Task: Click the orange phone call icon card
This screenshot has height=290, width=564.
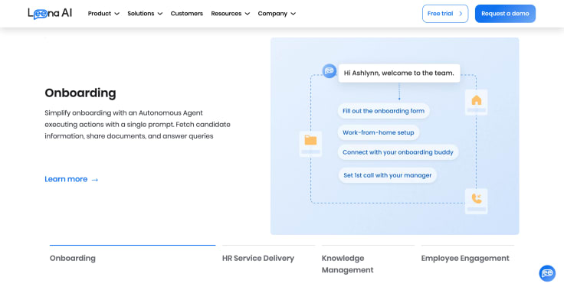Action: (476, 201)
